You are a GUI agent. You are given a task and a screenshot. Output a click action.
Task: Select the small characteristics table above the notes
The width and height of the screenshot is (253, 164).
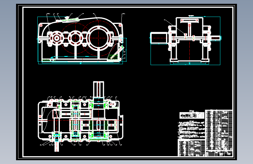tap(192, 115)
